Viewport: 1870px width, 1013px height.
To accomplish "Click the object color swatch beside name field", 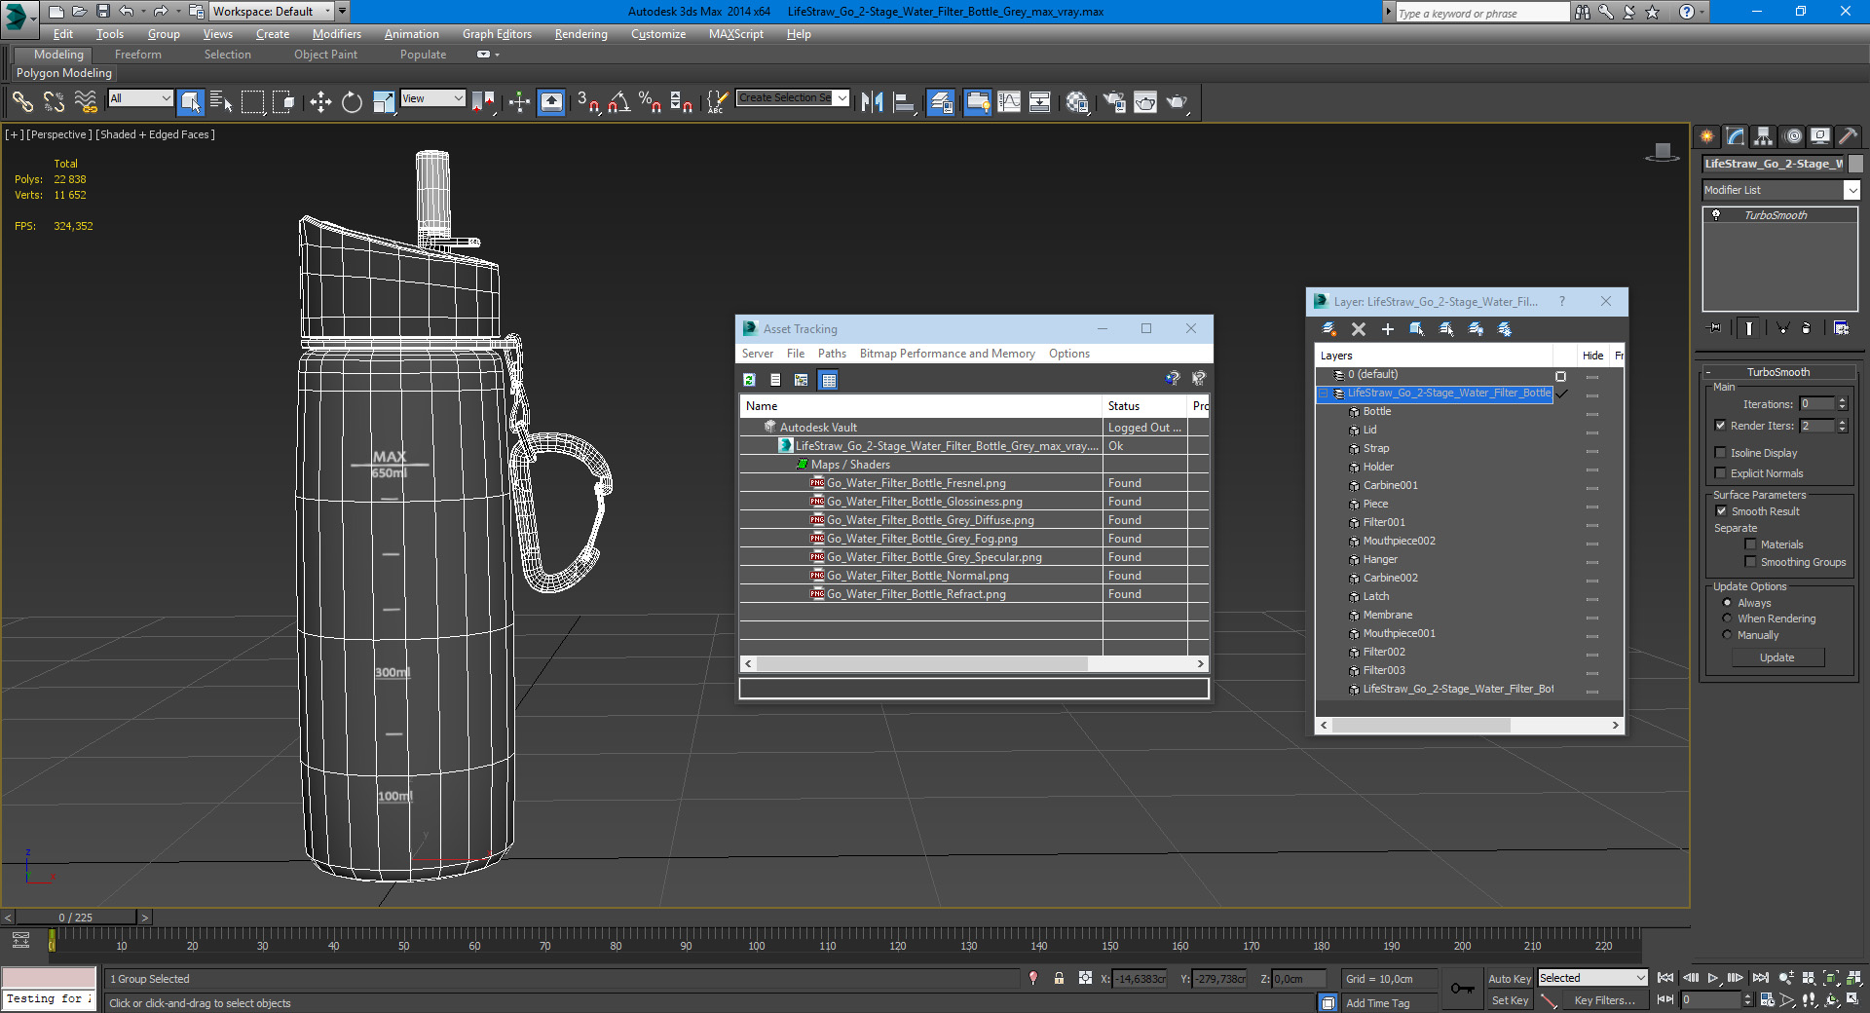I will [1855, 164].
